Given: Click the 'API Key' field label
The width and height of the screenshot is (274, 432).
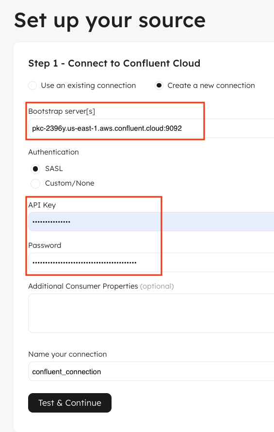Looking at the screenshot, I should (x=42, y=205).
